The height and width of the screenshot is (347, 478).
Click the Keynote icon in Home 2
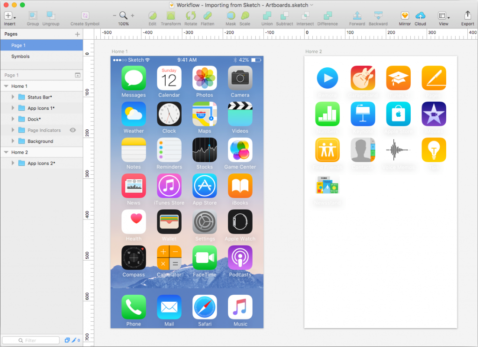pyautogui.click(x=363, y=114)
